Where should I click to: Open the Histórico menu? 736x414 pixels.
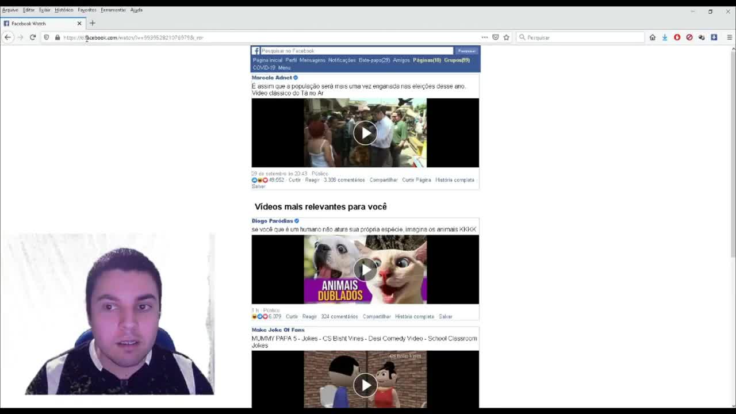pos(64,10)
